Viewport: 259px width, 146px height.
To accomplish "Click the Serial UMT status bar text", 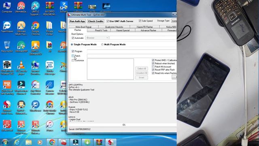I will [x=80, y=129].
